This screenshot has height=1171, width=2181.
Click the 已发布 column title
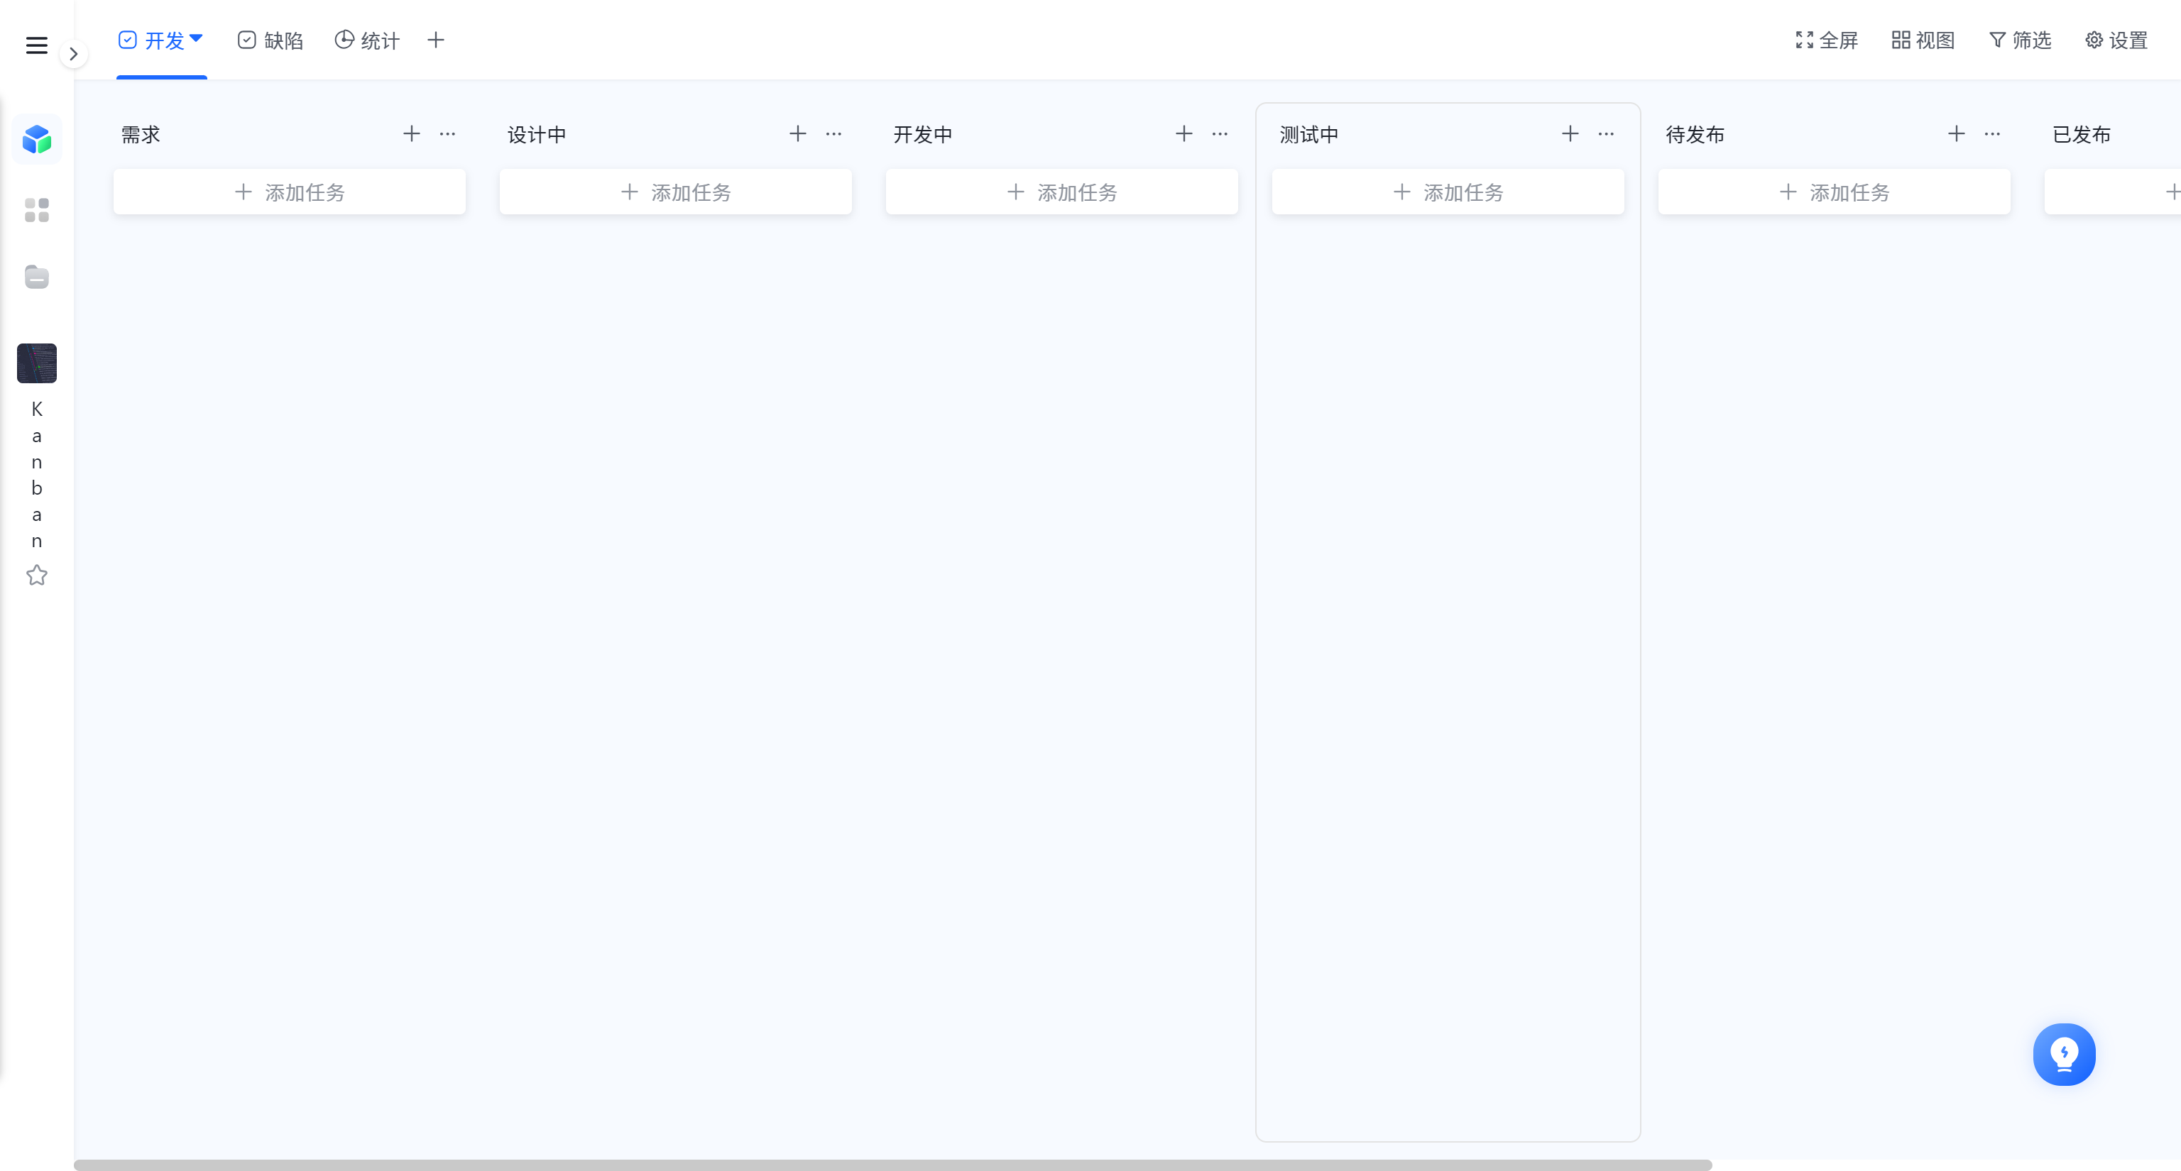coord(2081,135)
